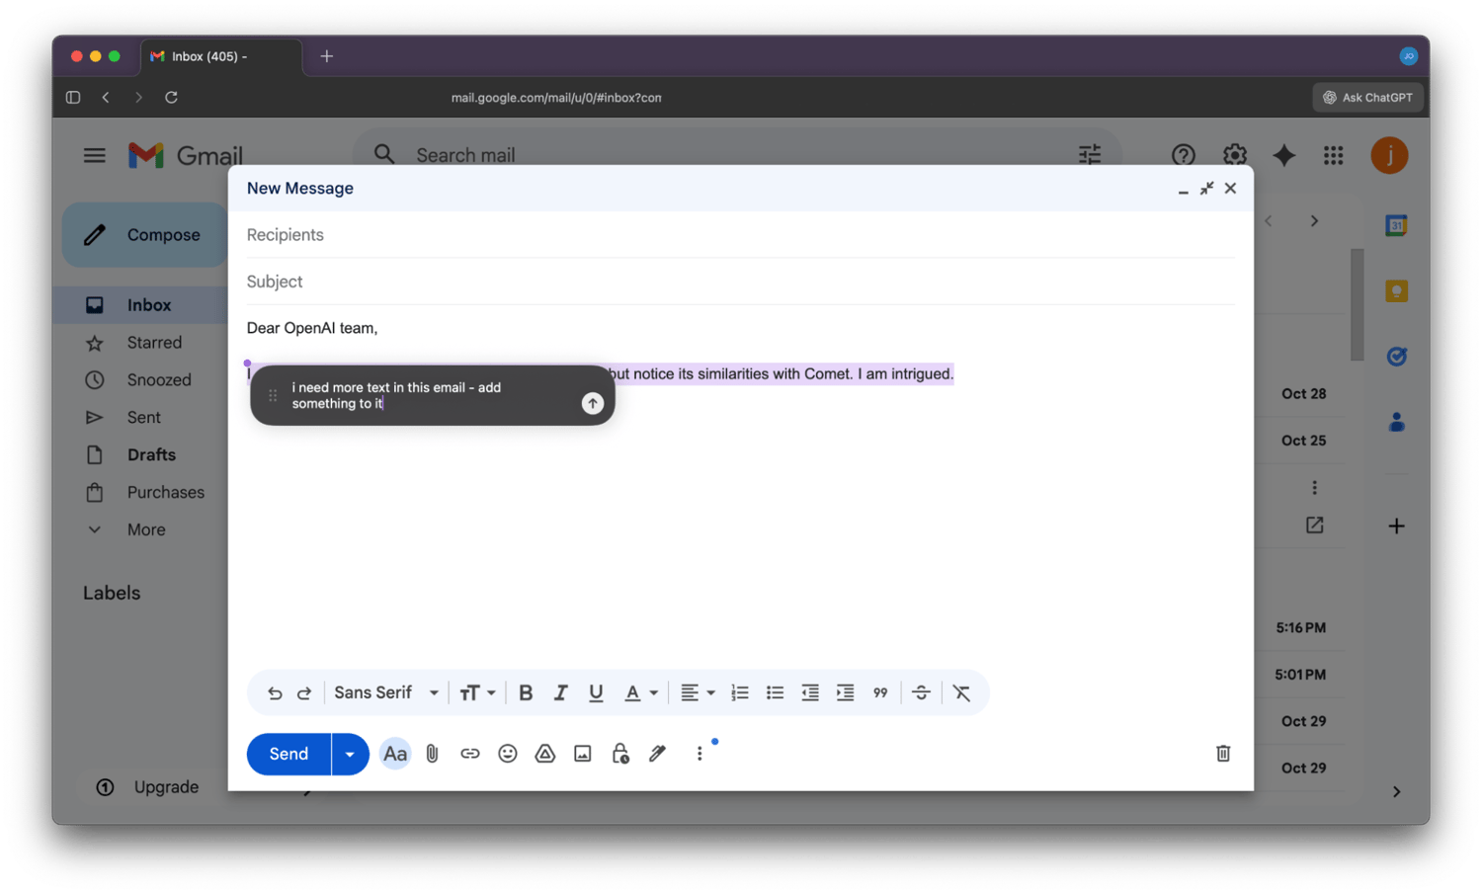The width and height of the screenshot is (1482, 894).
Task: Submit the prompt with the arrow button
Action: pyautogui.click(x=593, y=403)
